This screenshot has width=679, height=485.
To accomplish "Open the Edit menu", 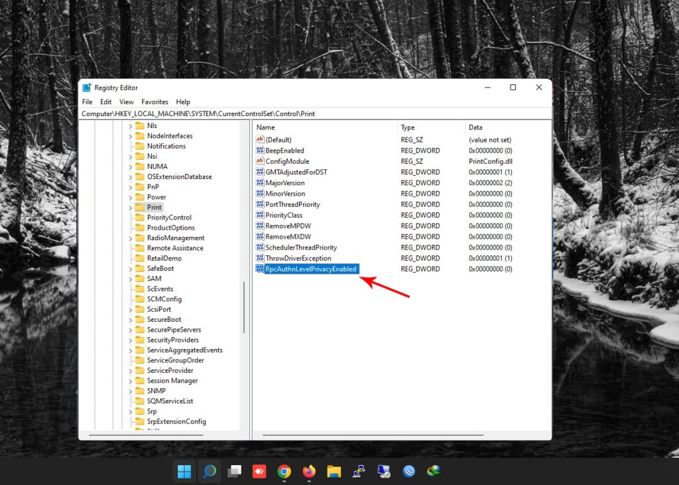I will click(x=106, y=102).
